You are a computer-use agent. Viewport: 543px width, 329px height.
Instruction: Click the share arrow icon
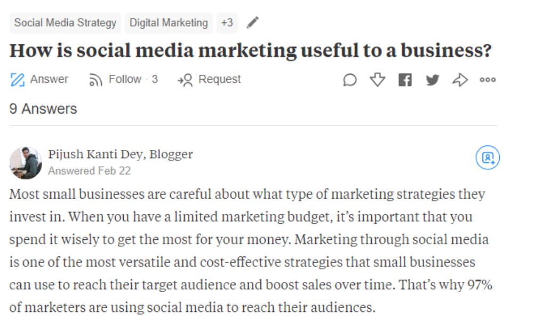(460, 80)
